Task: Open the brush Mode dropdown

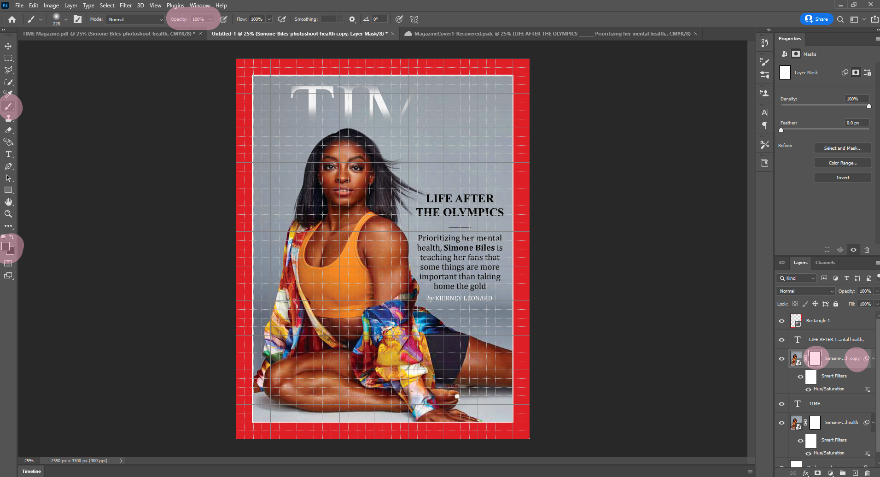Action: click(x=135, y=19)
